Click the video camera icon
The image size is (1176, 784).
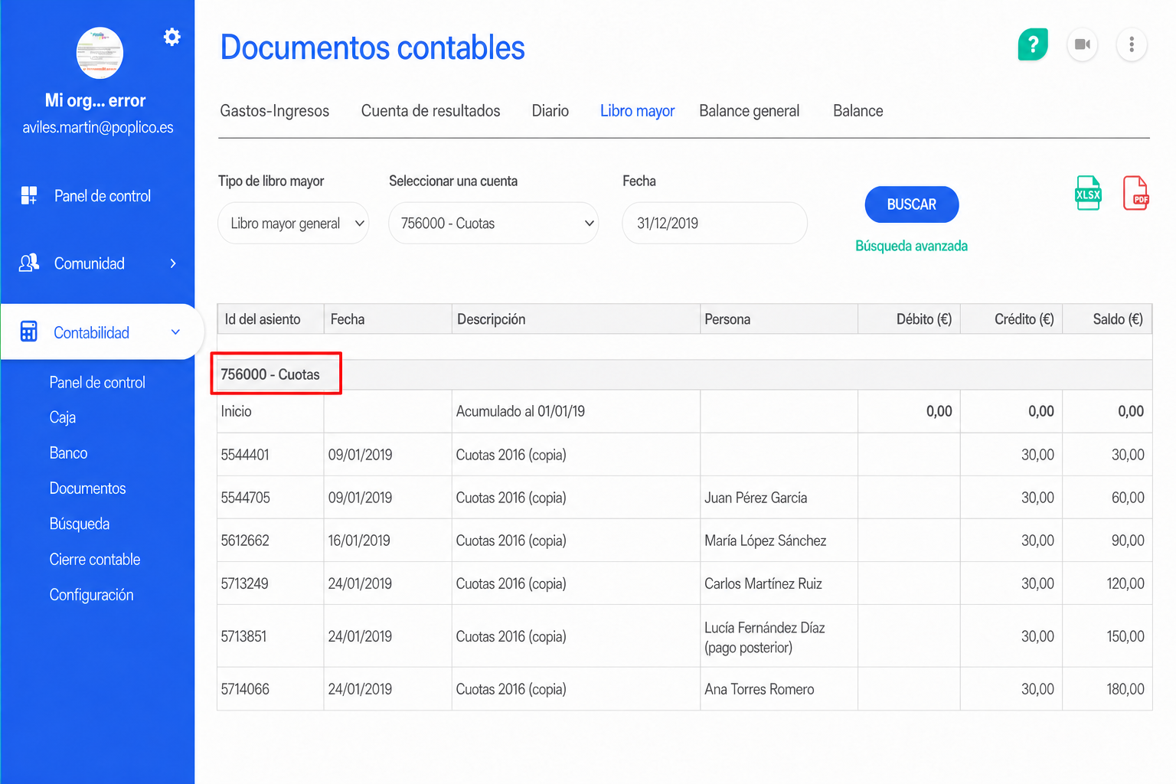pyautogui.click(x=1083, y=44)
